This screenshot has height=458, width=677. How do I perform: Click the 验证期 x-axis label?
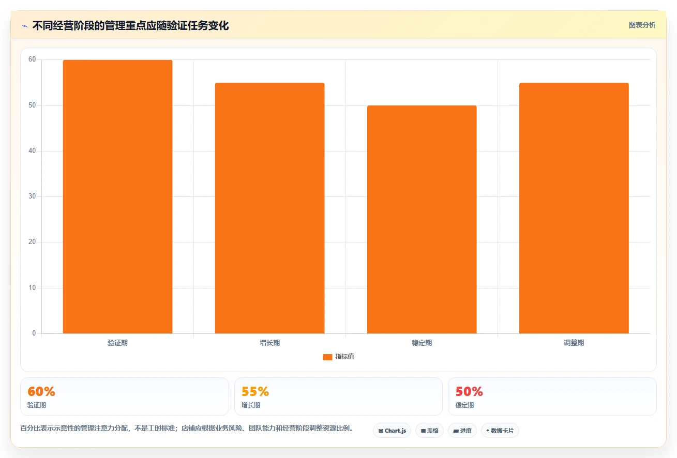click(117, 343)
